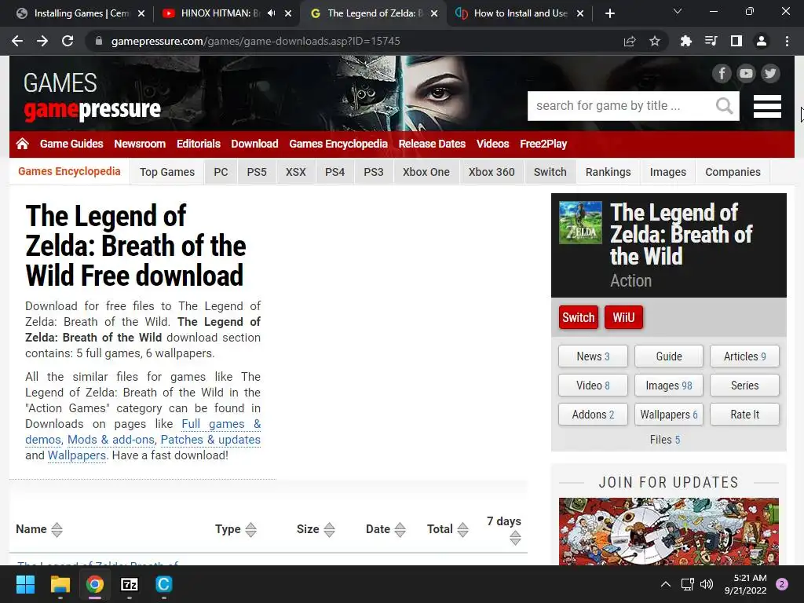Click the share page icon in address bar
The width and height of the screenshot is (804, 603).
(629, 41)
